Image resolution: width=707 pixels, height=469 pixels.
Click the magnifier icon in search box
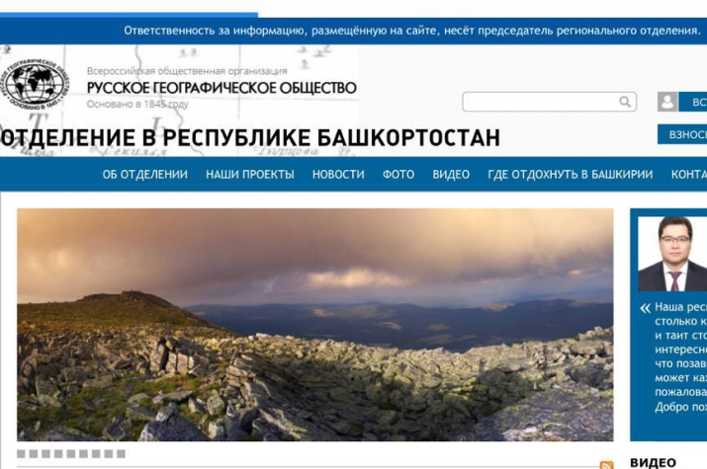point(625,102)
